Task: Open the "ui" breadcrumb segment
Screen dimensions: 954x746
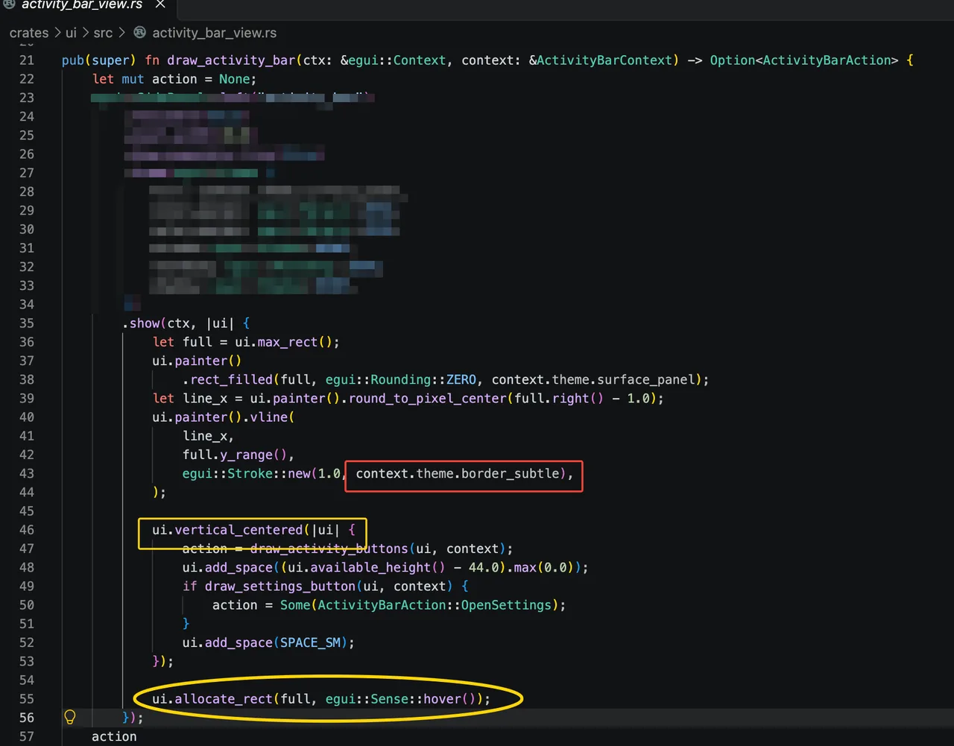Action: point(72,33)
